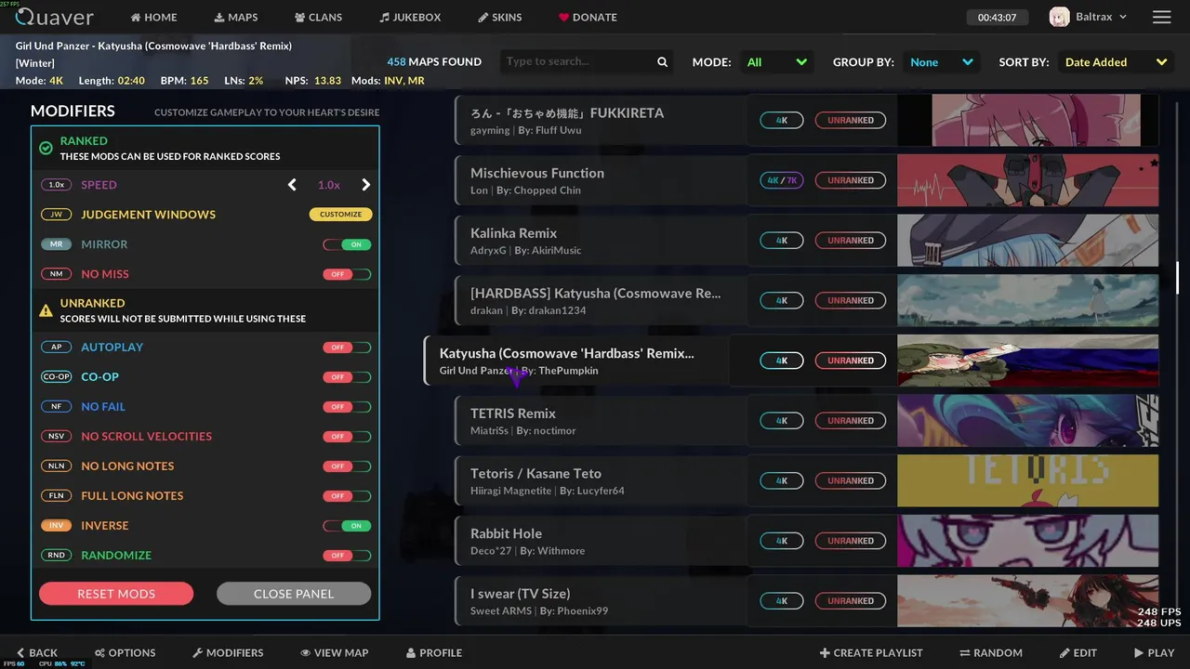
Task: Click the 4K / 7K badge on Mischievous Function
Action: click(782, 180)
